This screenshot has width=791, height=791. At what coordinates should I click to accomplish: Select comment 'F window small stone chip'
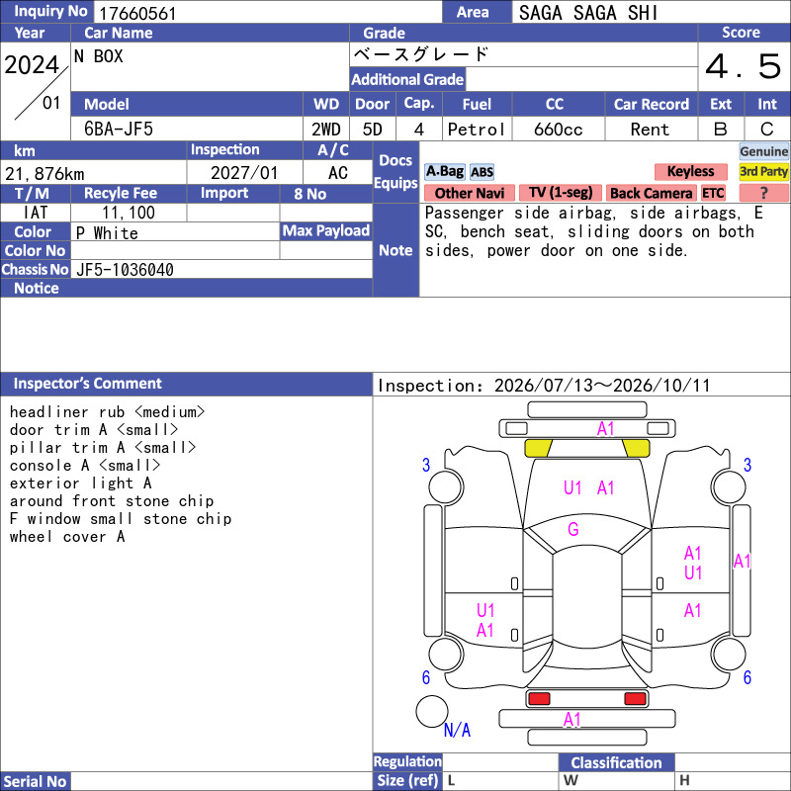[121, 518]
